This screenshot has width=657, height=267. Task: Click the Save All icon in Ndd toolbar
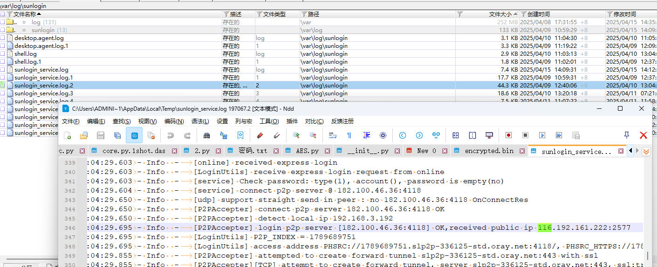pos(117,135)
